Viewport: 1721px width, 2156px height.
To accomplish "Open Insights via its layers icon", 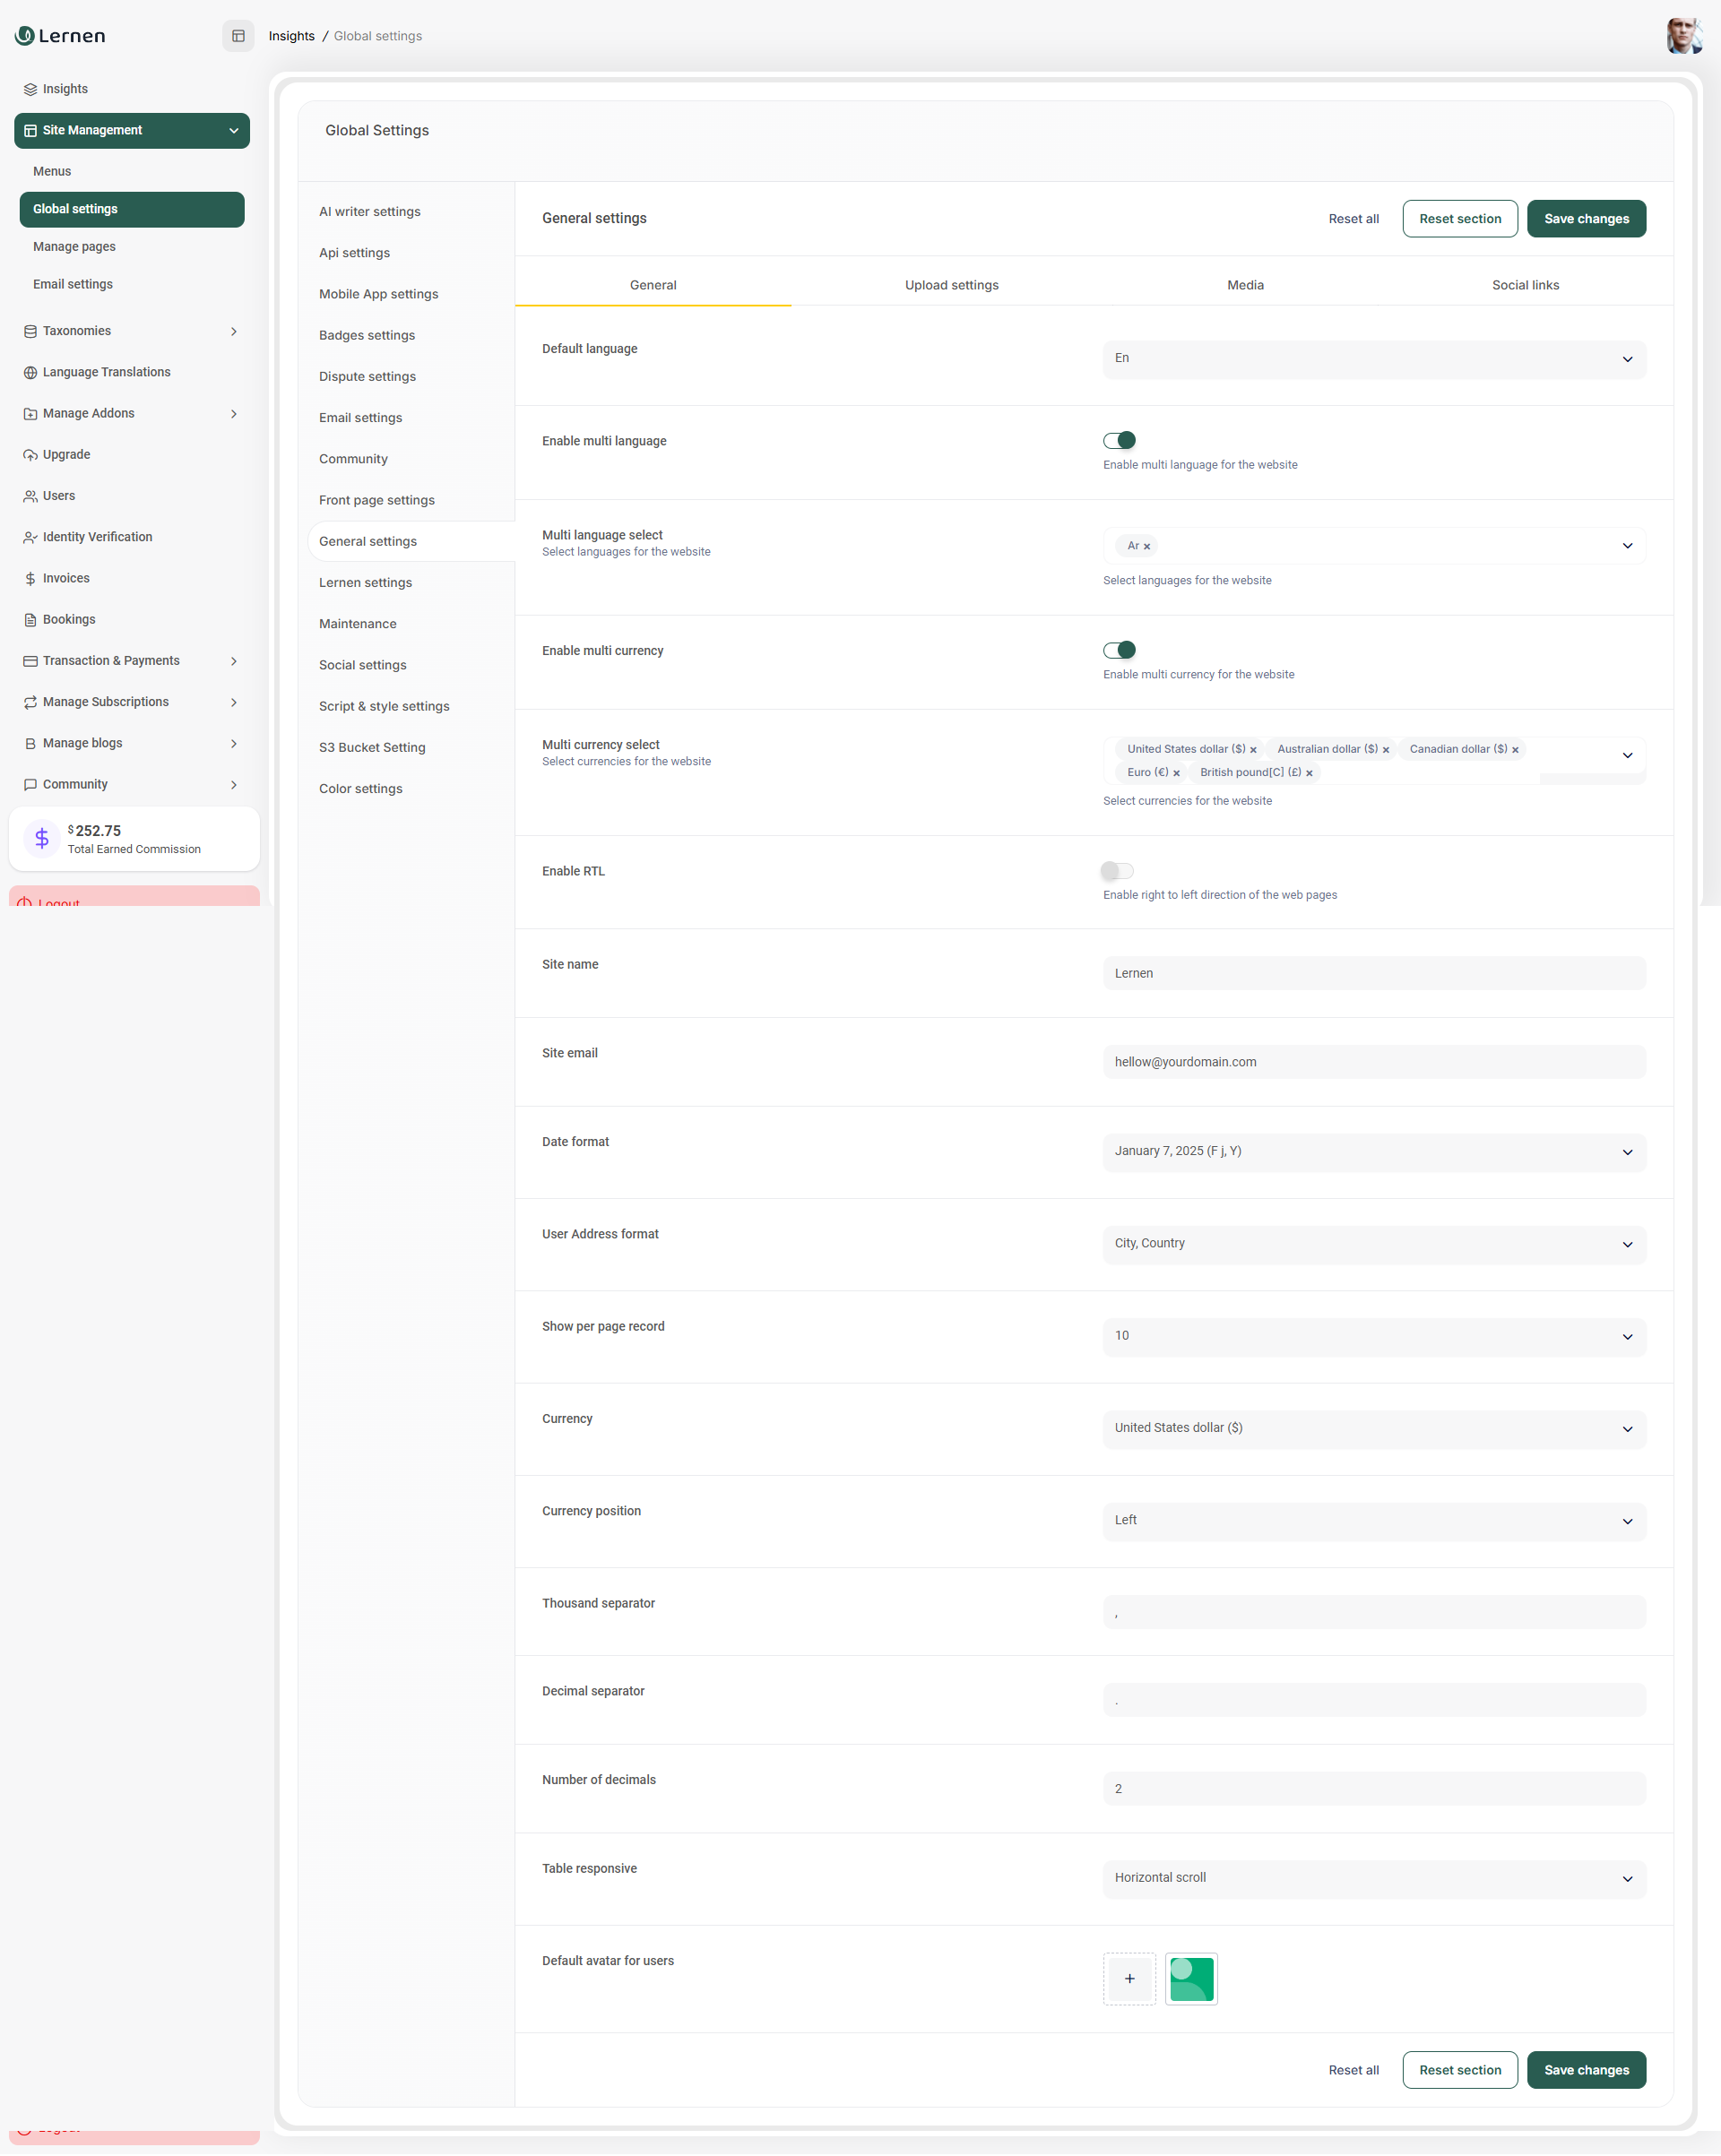I will (30, 89).
